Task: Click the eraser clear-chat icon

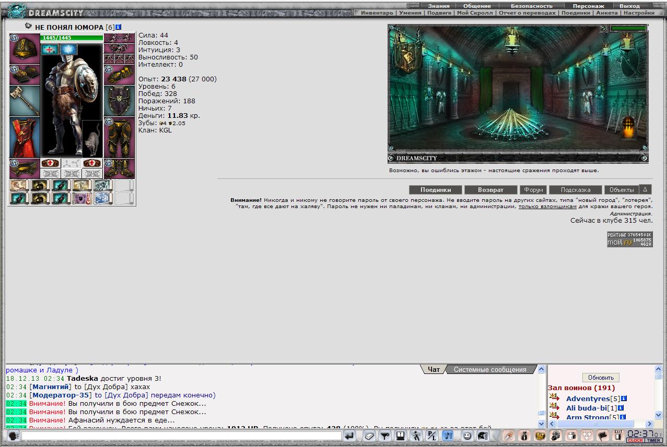Action: tap(370, 436)
